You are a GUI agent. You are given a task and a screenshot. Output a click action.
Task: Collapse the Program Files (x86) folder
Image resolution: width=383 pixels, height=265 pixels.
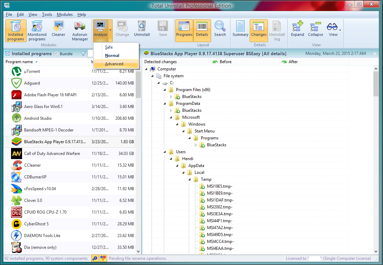pyautogui.click(x=165, y=90)
